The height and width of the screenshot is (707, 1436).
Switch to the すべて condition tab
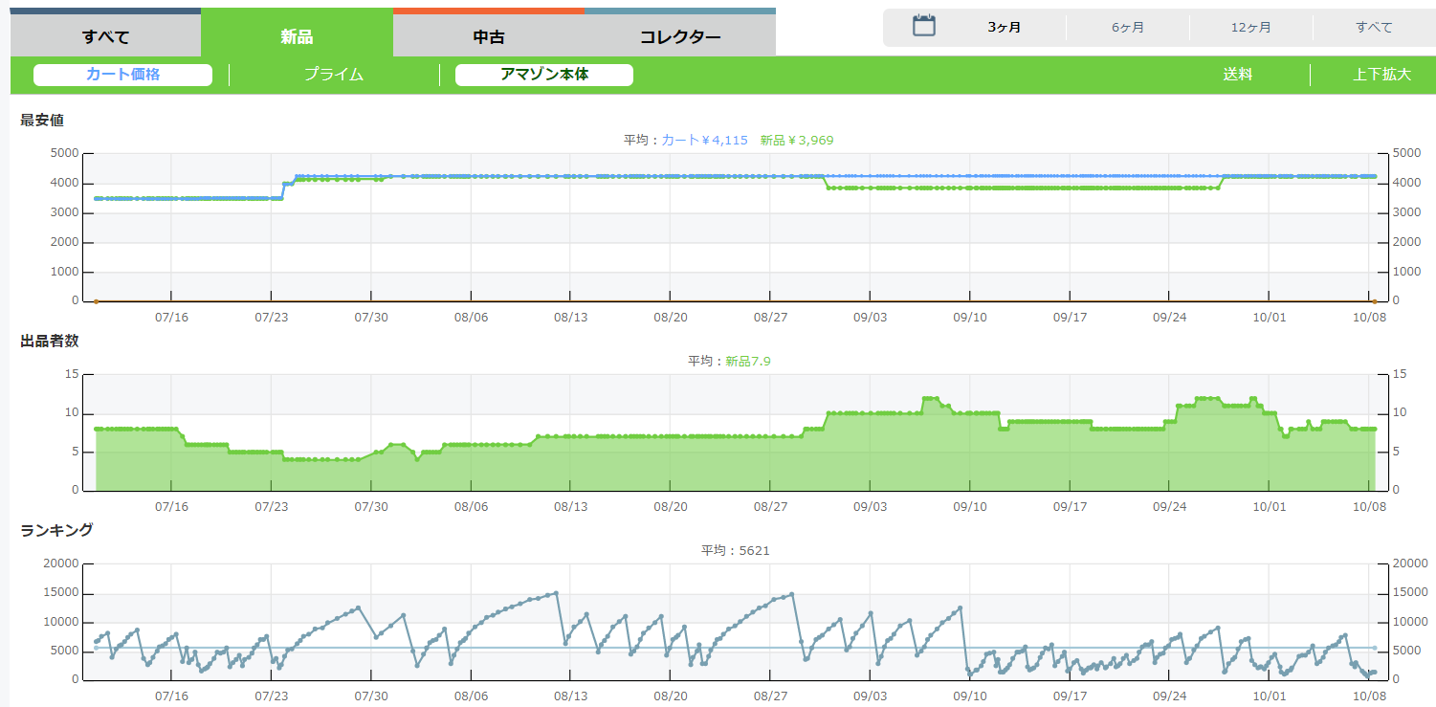105,37
